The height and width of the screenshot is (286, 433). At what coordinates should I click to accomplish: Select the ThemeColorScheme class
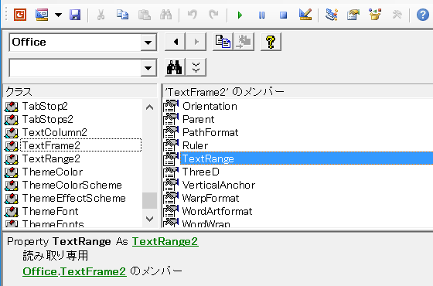pos(72,185)
